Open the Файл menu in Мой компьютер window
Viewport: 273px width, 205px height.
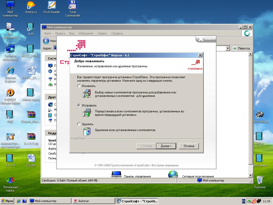click(47, 33)
